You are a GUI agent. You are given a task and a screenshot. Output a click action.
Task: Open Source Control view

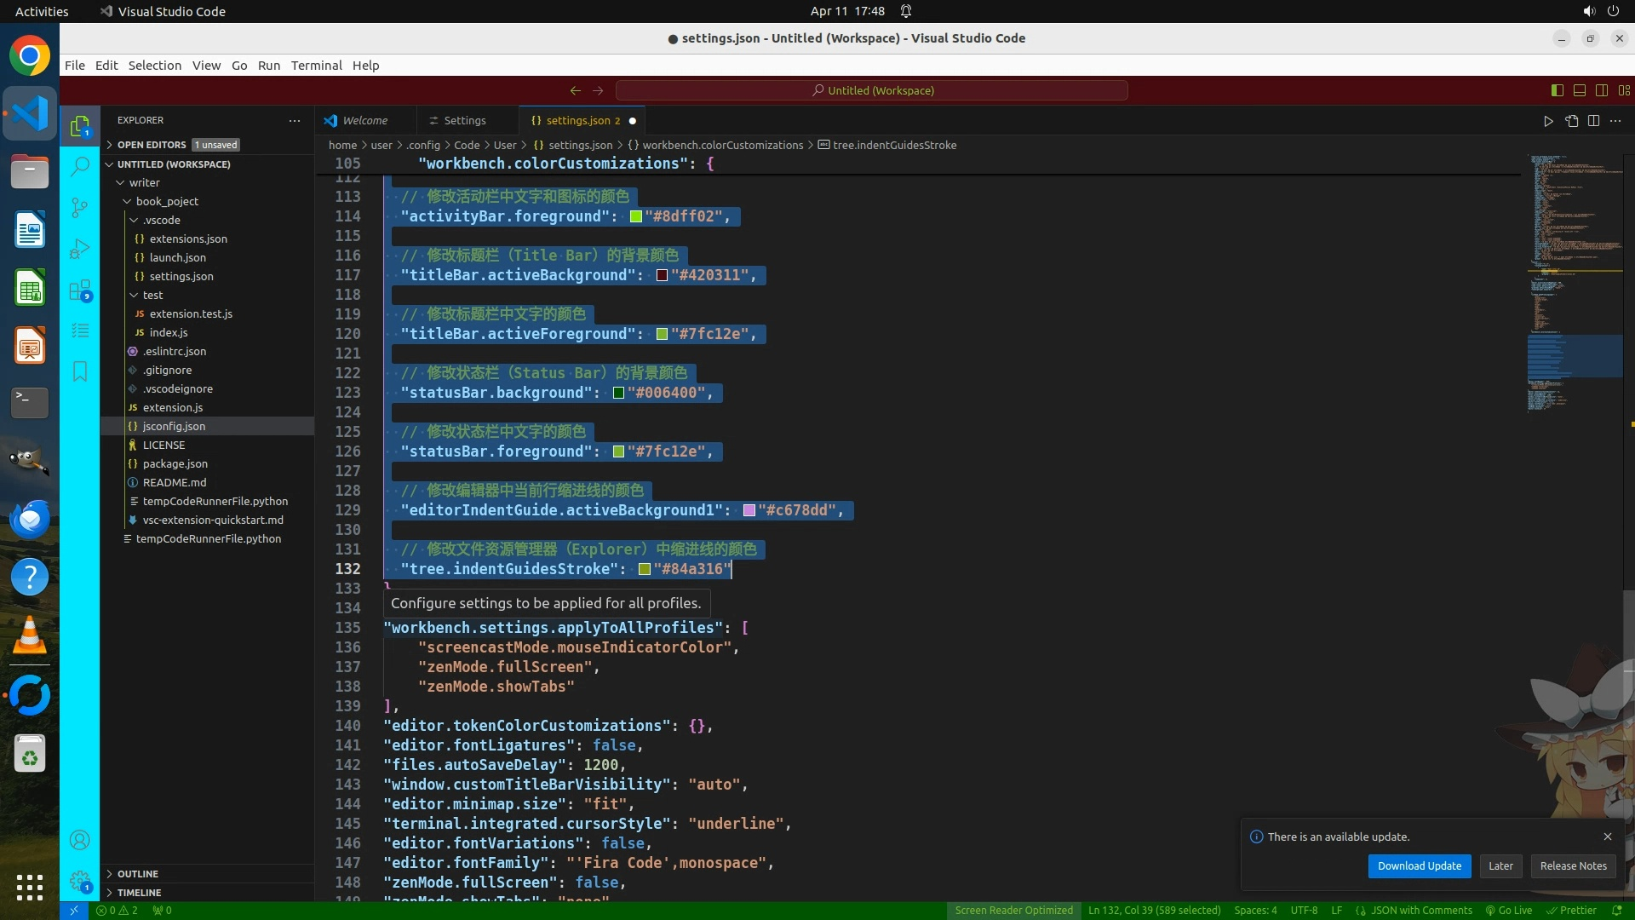point(80,207)
